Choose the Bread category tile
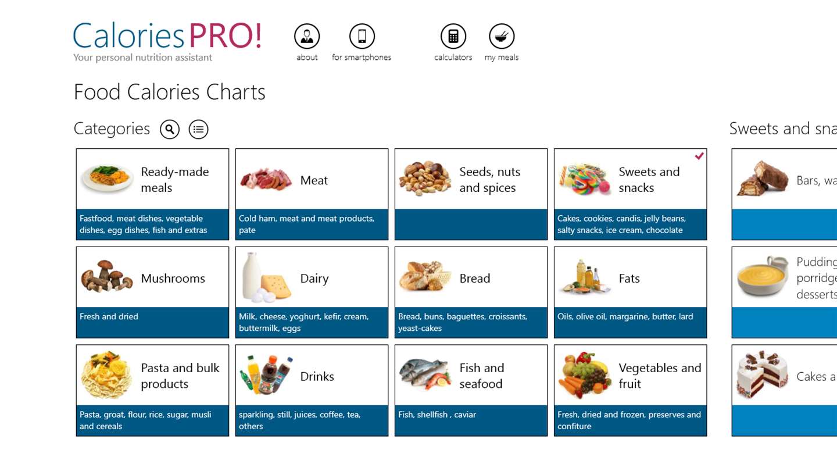The image size is (837, 471). tap(471, 292)
